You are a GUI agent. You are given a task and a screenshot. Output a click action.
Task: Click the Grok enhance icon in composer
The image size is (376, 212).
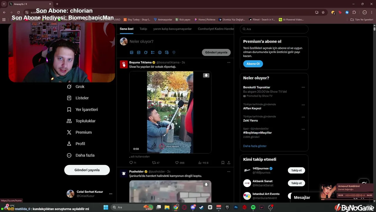point(146,52)
